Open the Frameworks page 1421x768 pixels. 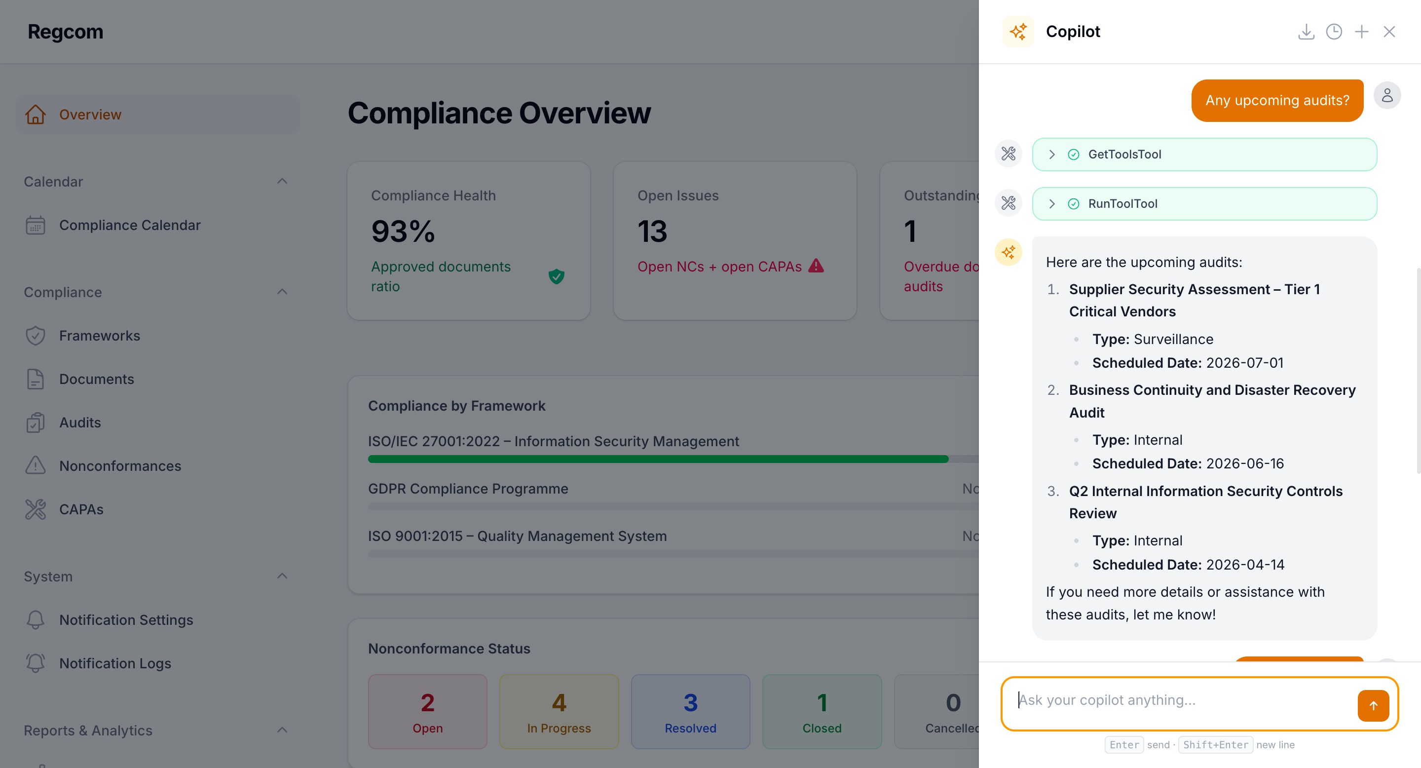[x=158, y=336]
